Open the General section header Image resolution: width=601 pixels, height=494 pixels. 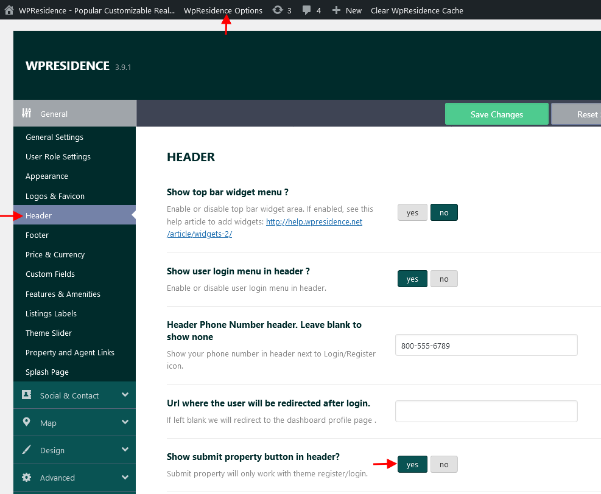[x=74, y=113]
